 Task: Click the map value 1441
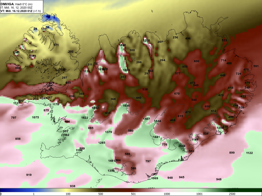pyautogui.click(x=157, y=137)
